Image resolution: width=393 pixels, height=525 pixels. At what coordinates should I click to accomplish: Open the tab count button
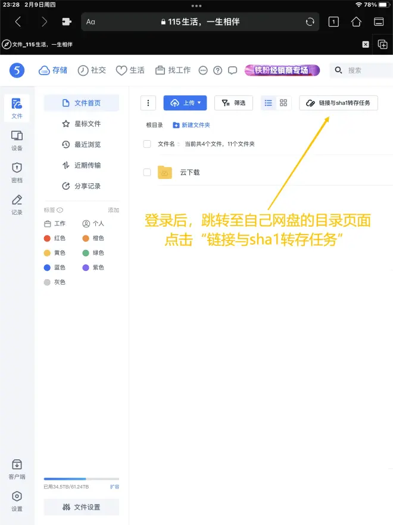pyautogui.click(x=333, y=21)
